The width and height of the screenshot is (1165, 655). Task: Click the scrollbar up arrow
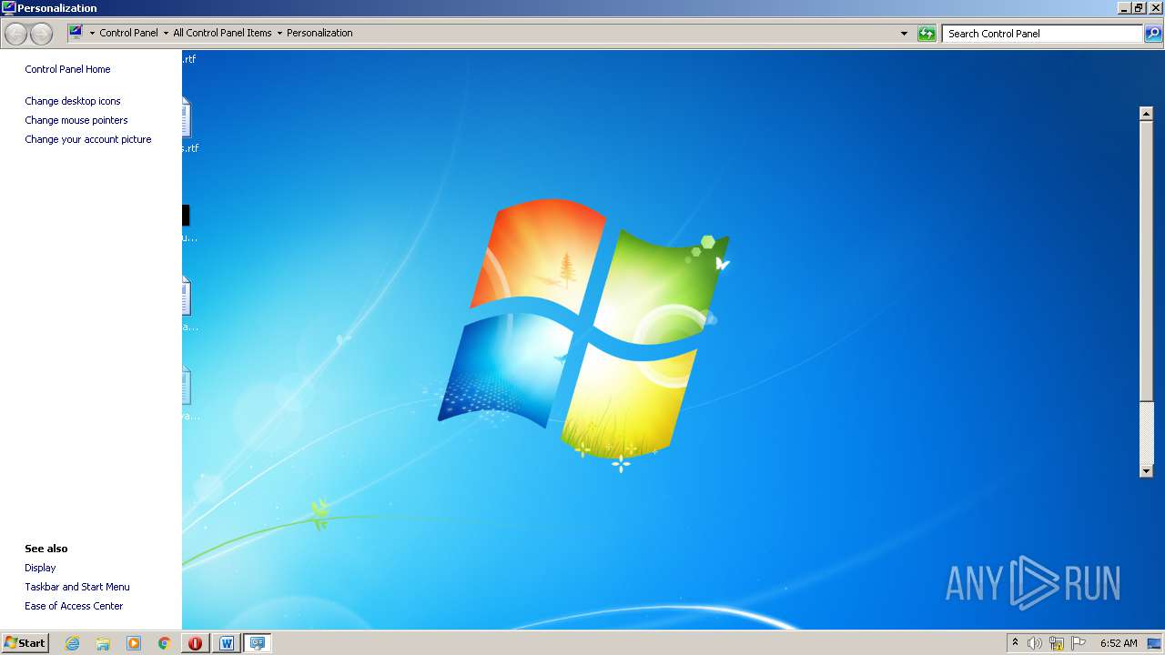(1147, 113)
